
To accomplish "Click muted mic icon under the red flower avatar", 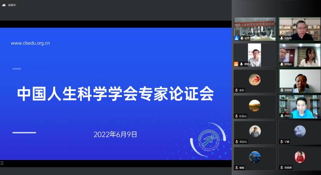I will [x=236, y=90].
